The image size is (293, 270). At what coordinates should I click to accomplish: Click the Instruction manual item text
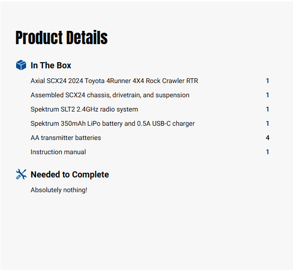click(x=58, y=152)
